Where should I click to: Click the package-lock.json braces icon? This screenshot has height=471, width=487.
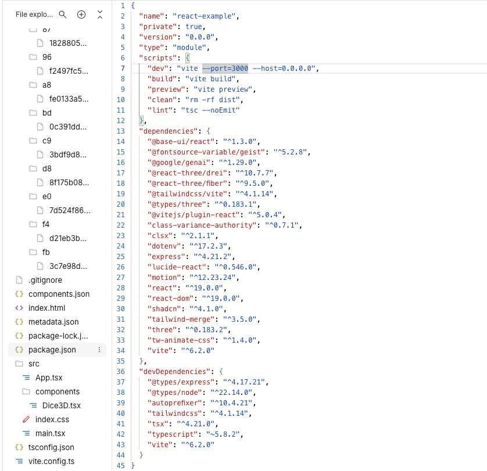click(x=19, y=336)
